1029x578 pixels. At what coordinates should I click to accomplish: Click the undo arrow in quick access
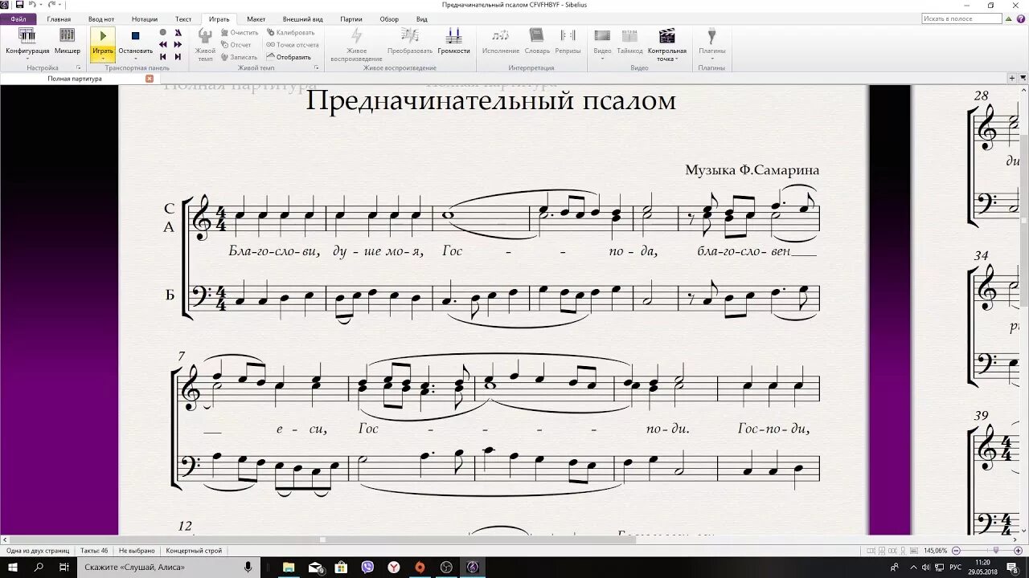[x=31, y=5]
